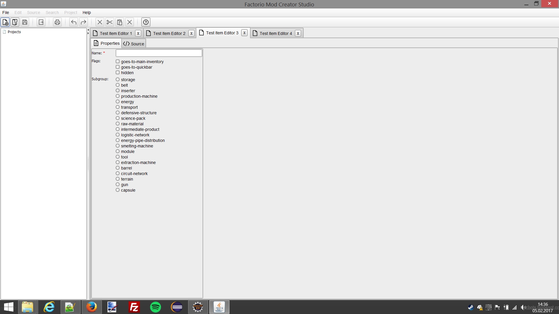This screenshot has width=559, height=314.
Task: Click the Open project toolbar icon
Action: click(15, 22)
